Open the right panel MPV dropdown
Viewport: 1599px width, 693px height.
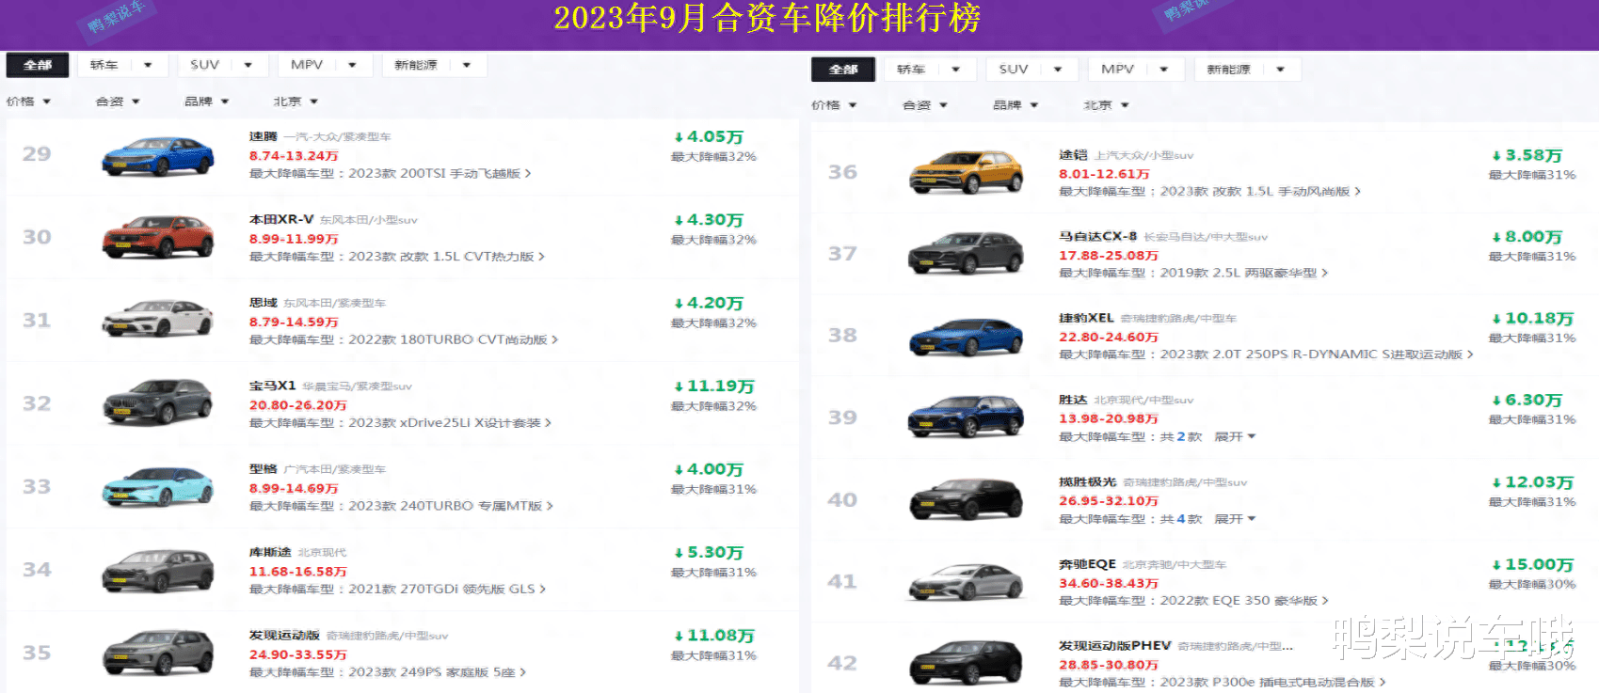point(1136,70)
